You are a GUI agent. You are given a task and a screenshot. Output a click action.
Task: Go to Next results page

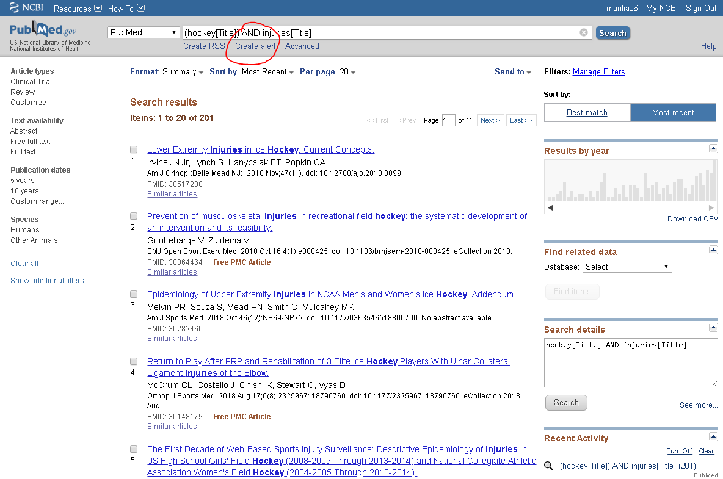point(490,120)
